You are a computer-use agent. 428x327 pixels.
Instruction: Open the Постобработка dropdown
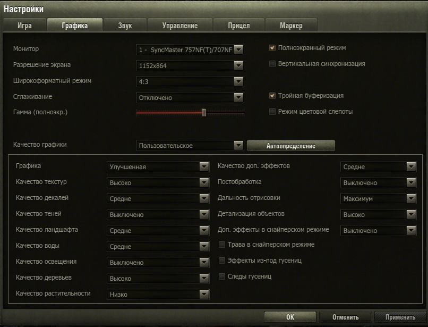click(410, 182)
